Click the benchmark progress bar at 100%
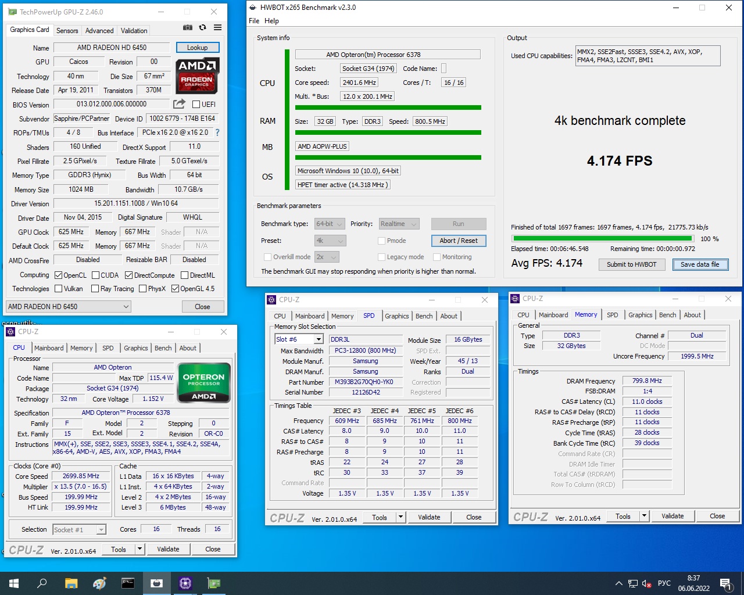Viewport: 744px width, 595px height. pyautogui.click(x=603, y=238)
